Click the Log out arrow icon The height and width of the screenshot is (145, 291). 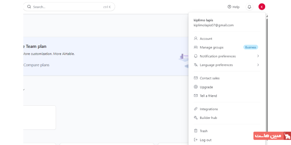point(196,140)
